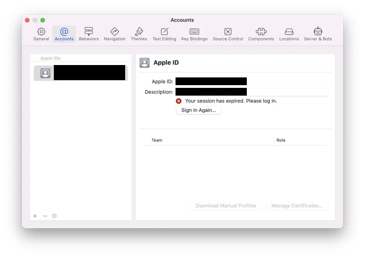Viewport: 365px width, 257px height.
Task: Open the Themes preferences pane
Action: [x=139, y=34]
